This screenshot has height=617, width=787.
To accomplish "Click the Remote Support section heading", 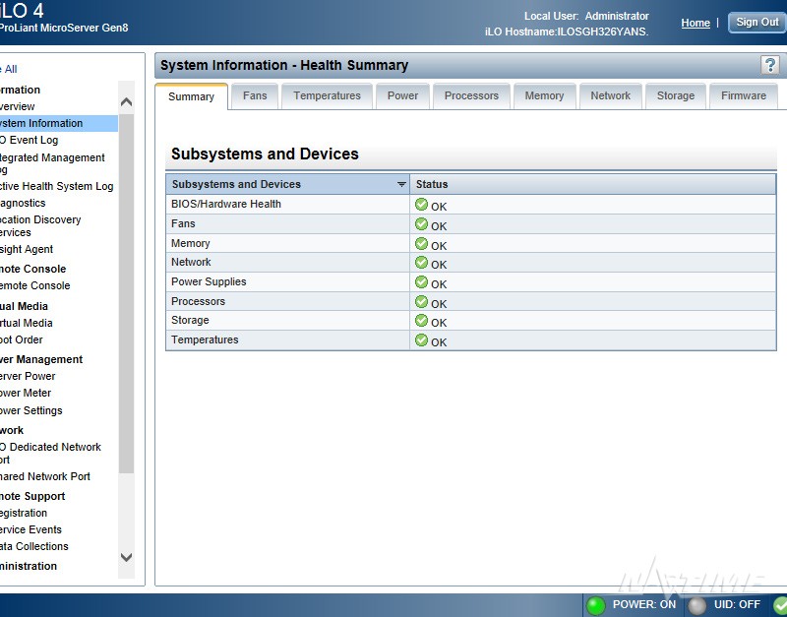I will point(32,496).
